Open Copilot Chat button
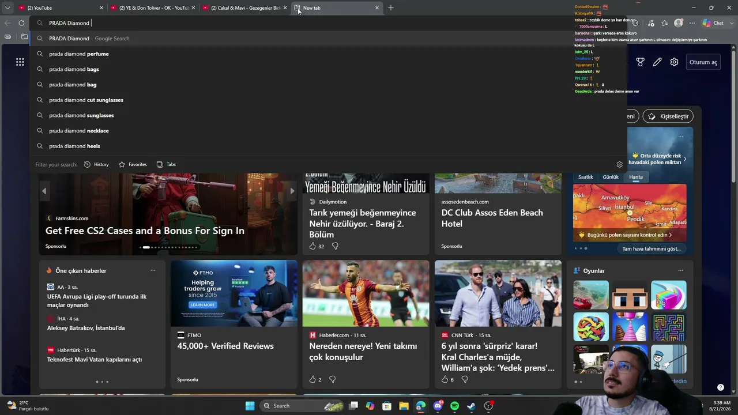The image size is (738, 415). [x=713, y=23]
